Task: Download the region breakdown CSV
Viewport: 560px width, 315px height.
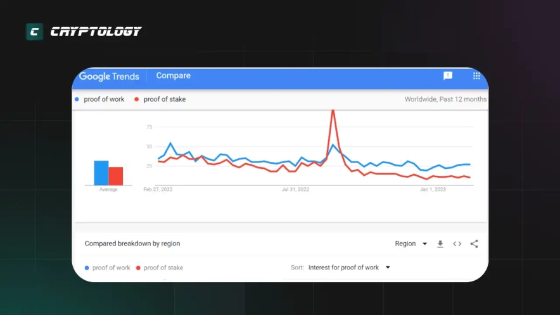Action: click(x=440, y=244)
